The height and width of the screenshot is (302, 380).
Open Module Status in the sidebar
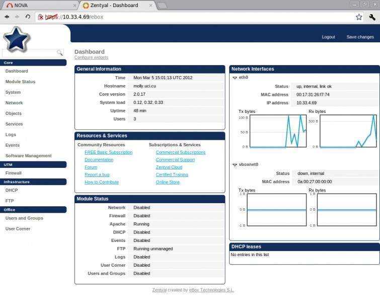click(20, 82)
